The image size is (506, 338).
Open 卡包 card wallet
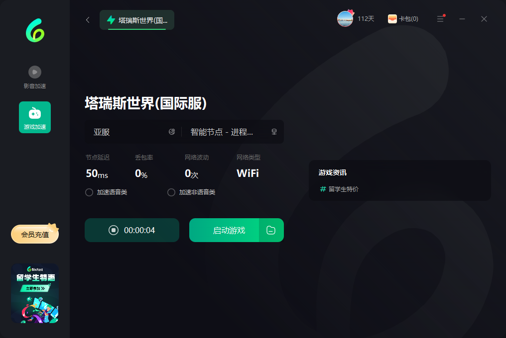pyautogui.click(x=403, y=19)
